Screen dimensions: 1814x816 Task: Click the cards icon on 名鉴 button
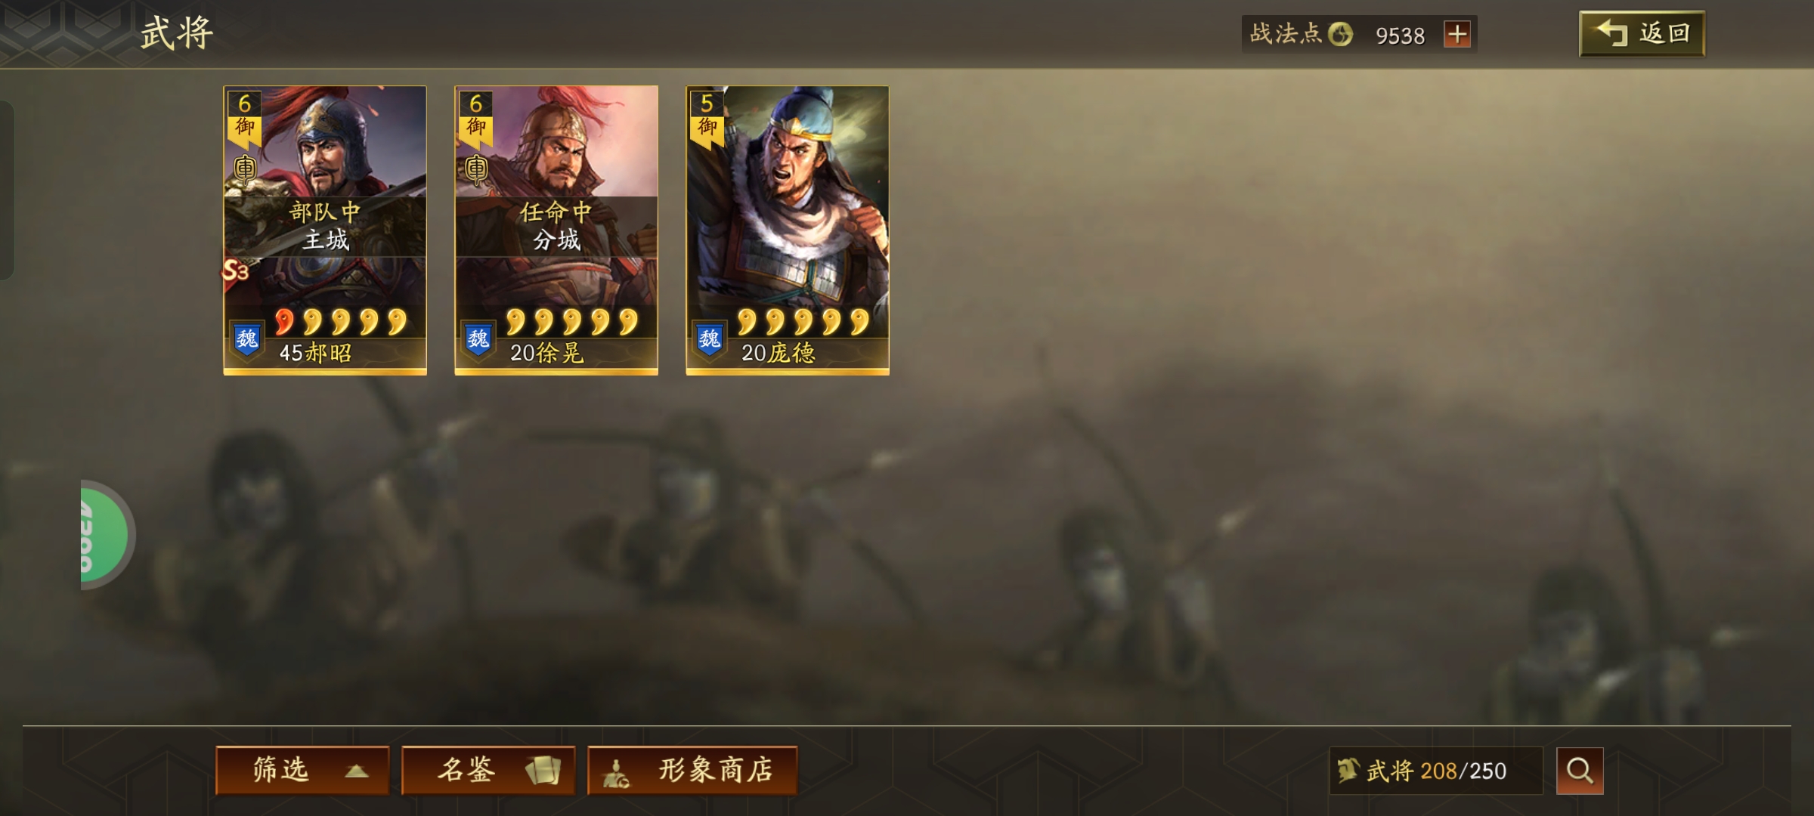point(543,771)
